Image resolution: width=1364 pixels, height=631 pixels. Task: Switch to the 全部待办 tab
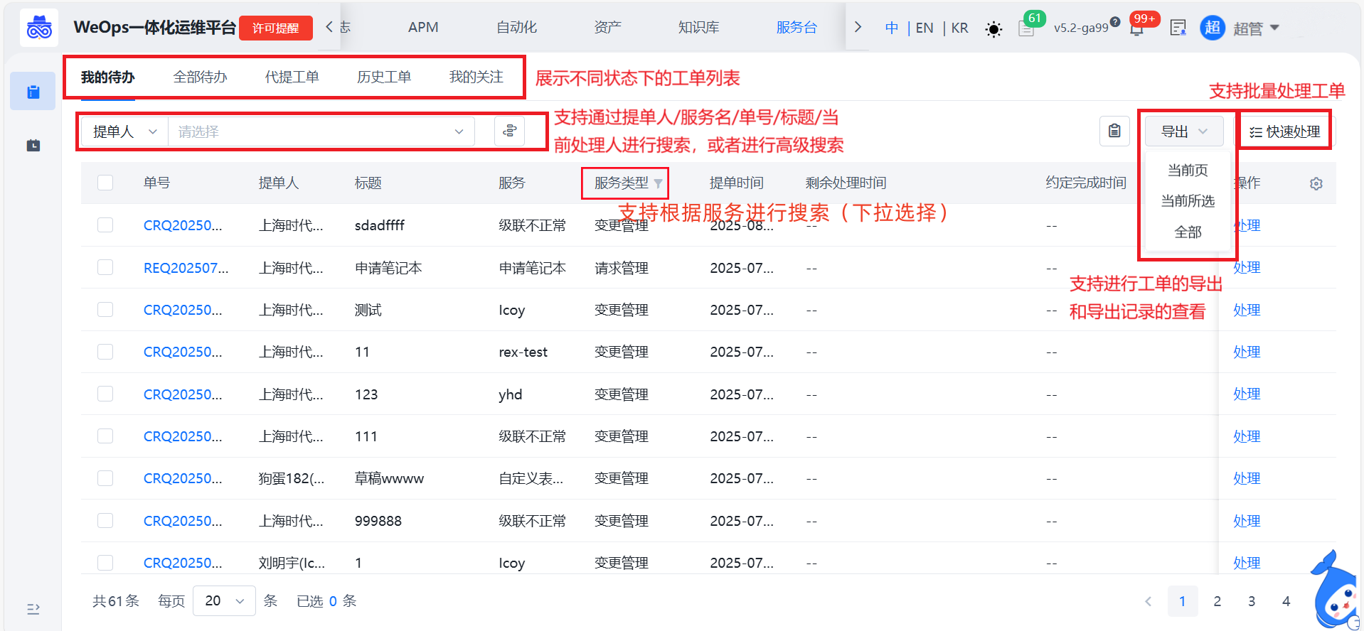(x=200, y=77)
